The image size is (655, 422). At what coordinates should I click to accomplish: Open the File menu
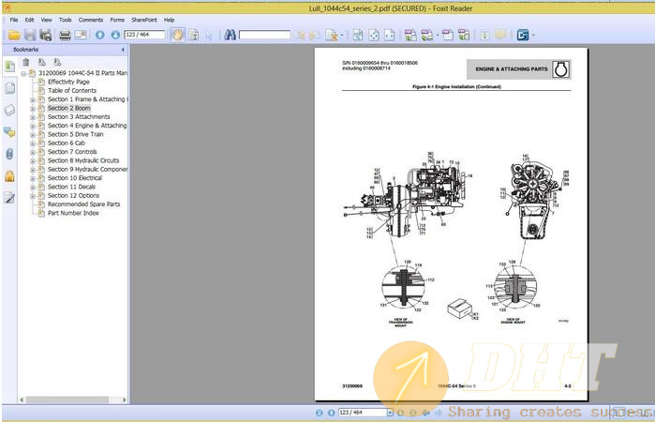pyautogui.click(x=14, y=20)
